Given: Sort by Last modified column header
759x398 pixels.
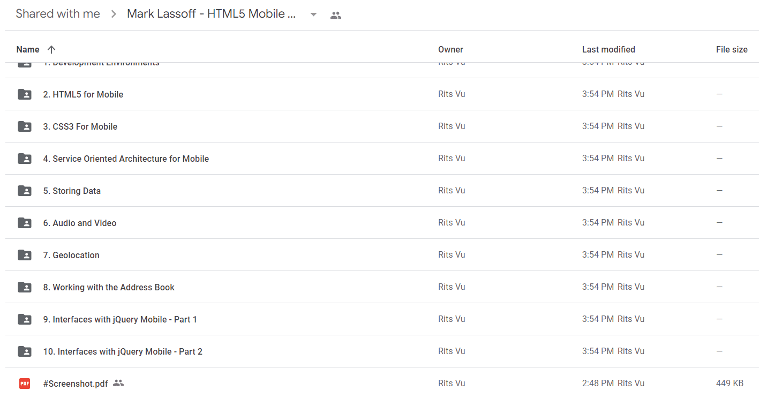Looking at the screenshot, I should 608,49.
